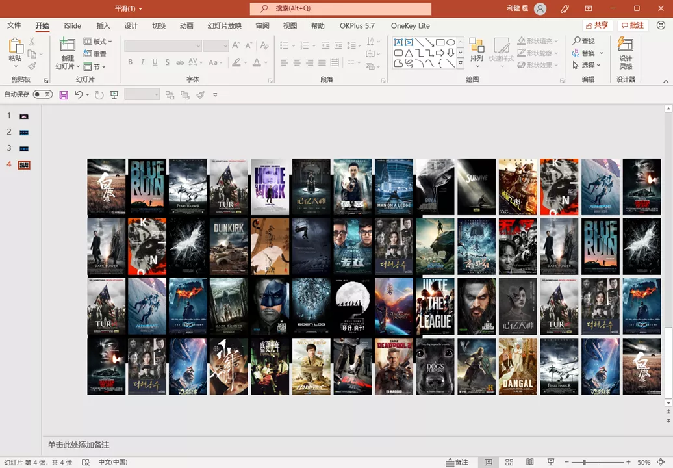Align text center in paragraph group
This screenshot has height=468, width=673.
click(x=297, y=62)
